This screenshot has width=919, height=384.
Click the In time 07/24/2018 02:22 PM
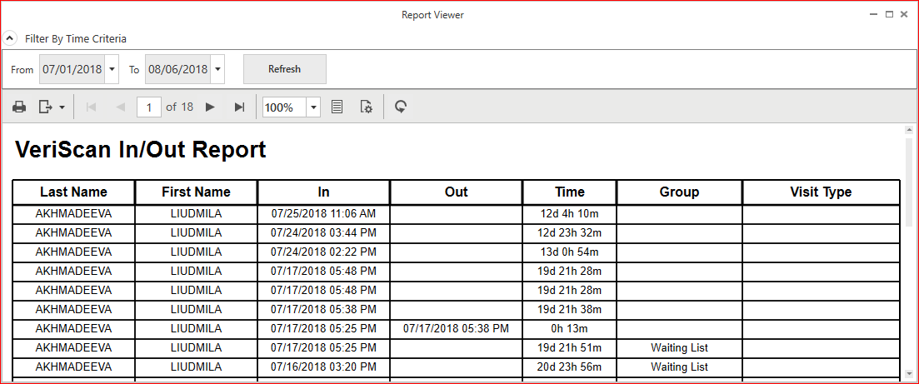pos(323,252)
